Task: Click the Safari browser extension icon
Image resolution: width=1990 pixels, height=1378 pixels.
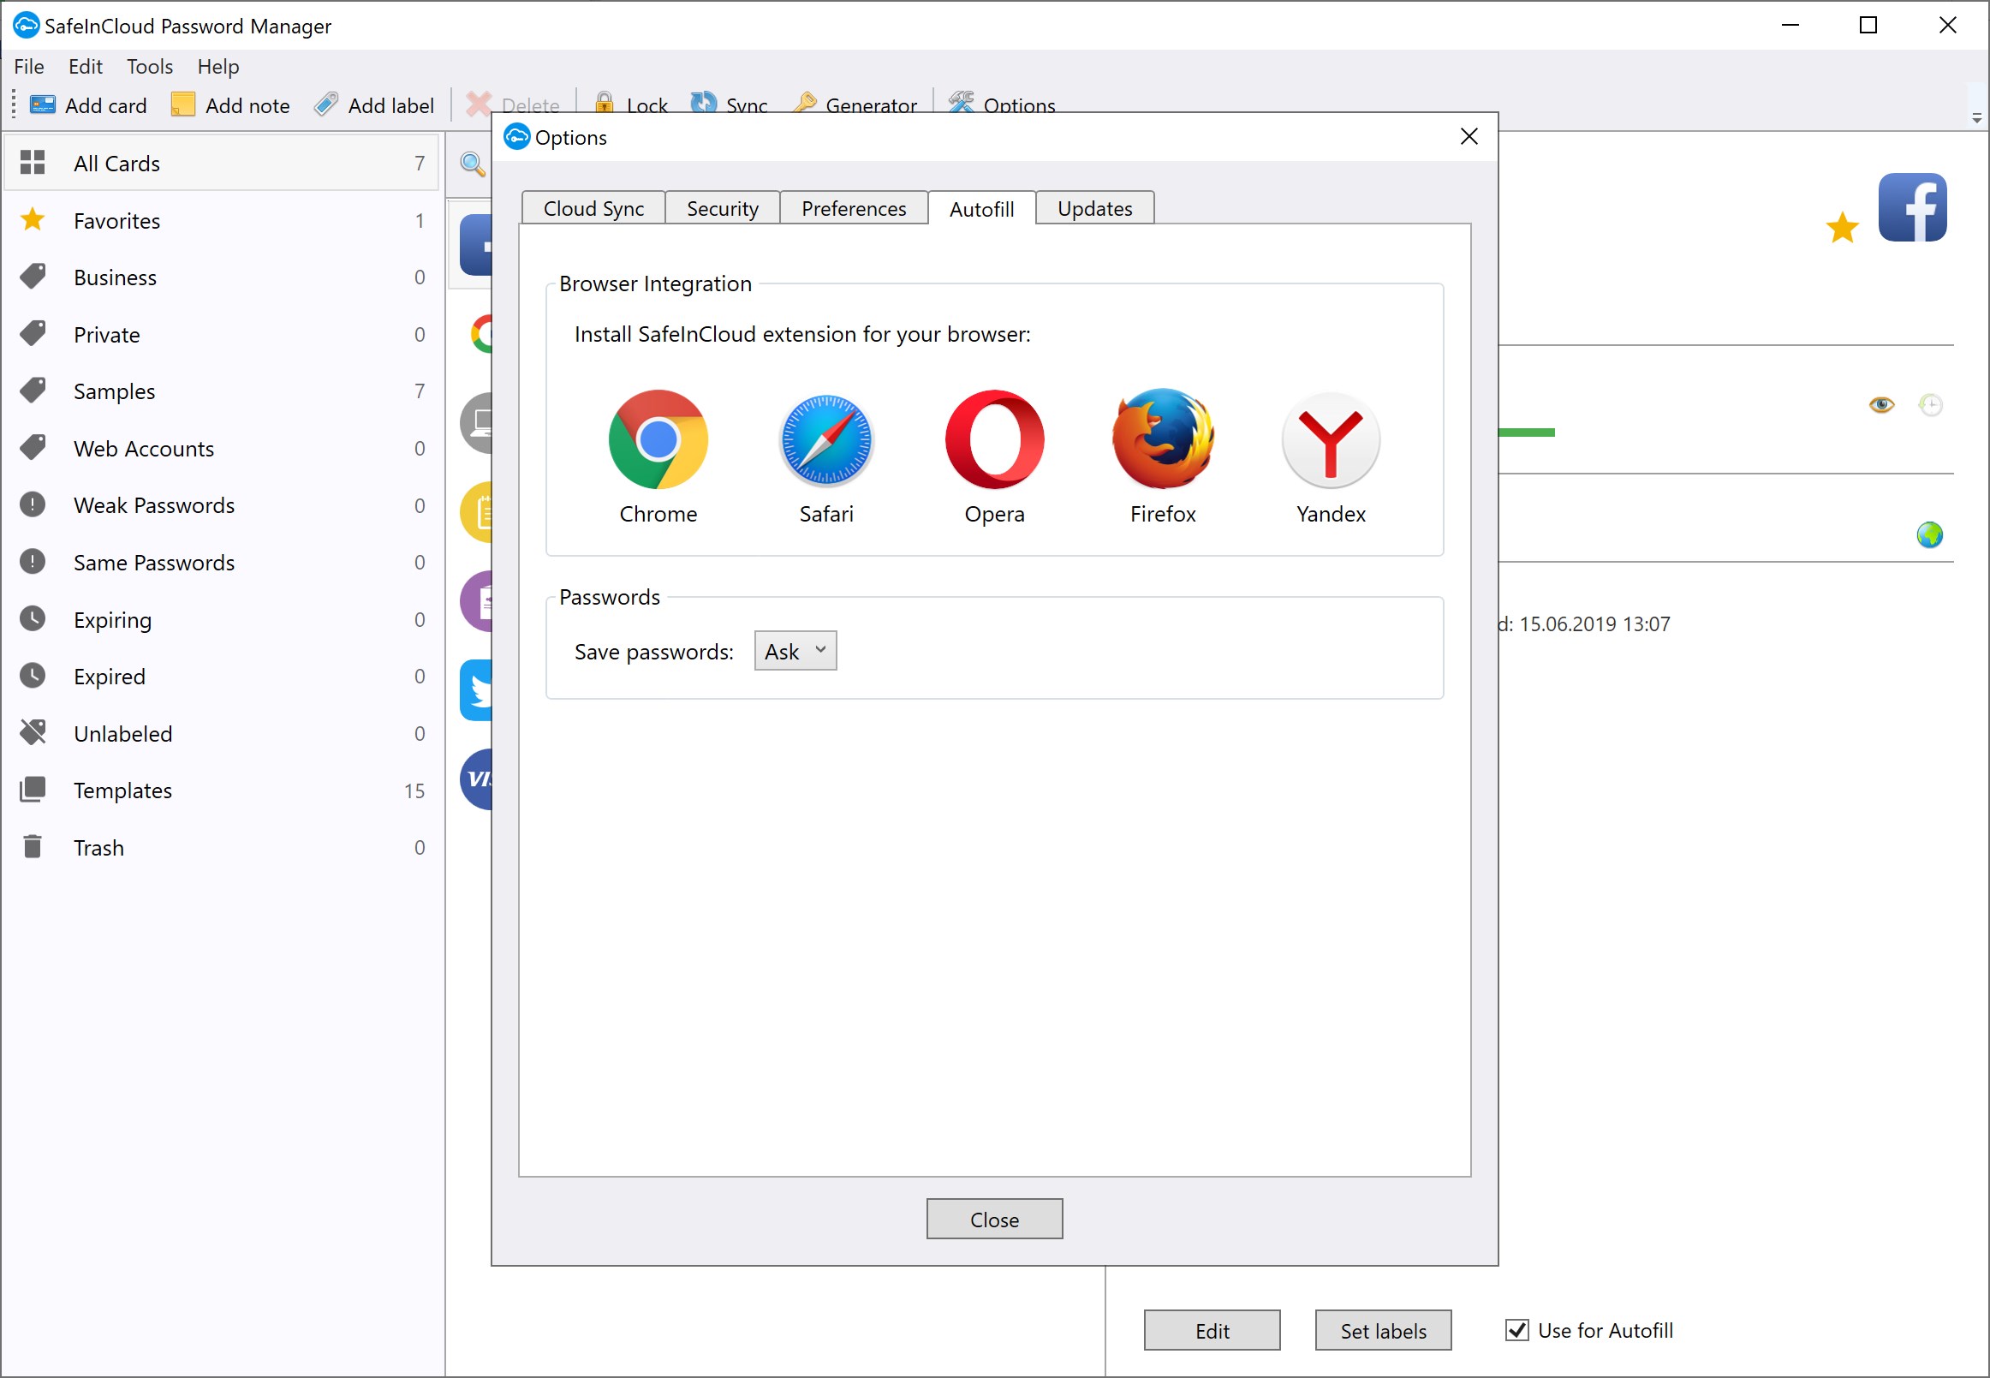Action: click(826, 439)
